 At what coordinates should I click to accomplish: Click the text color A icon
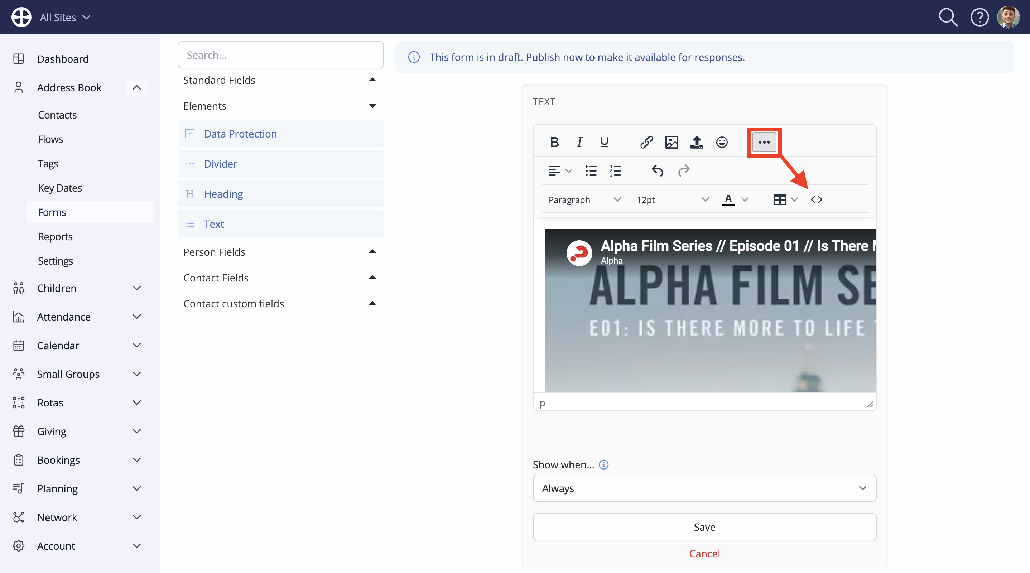[x=728, y=199]
